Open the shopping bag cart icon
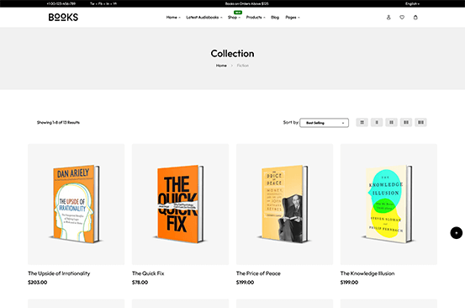Viewport: 465px width, 308px height. [415, 18]
